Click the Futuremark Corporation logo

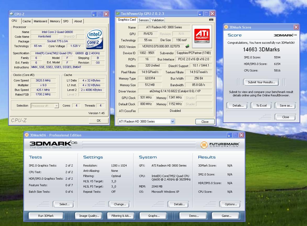(x=220, y=145)
